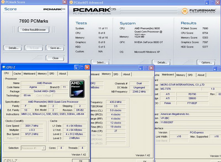221x162 pixels.
Task: Click the Multiplier x 0.3 field
Action: [32, 130]
